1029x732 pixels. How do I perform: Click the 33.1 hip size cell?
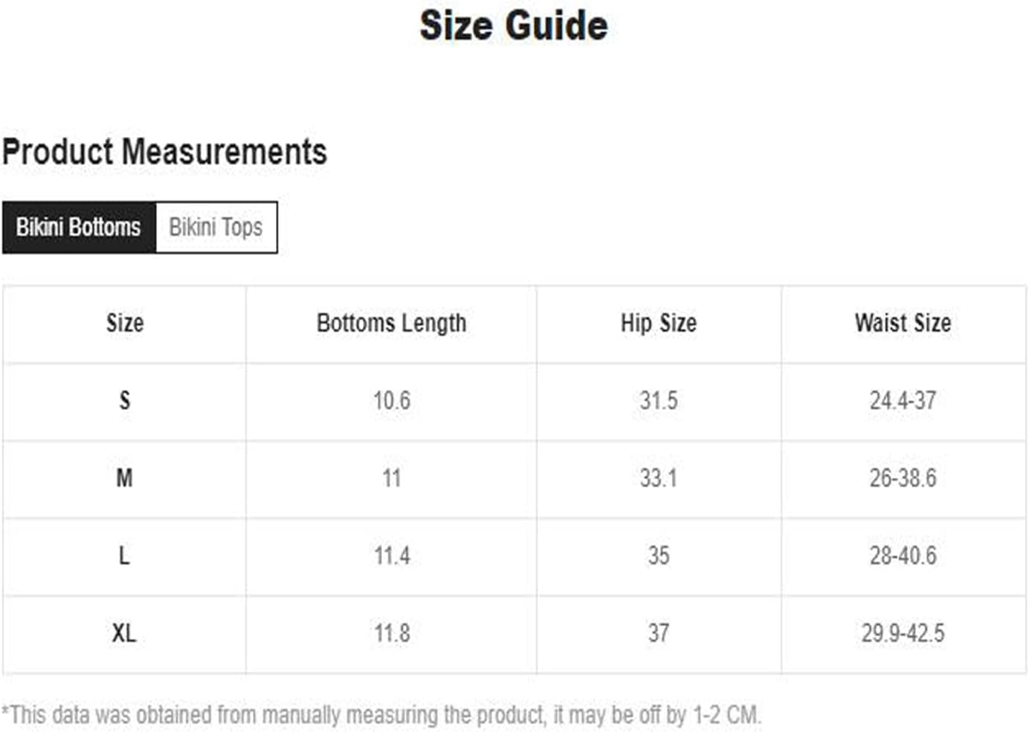[659, 478]
